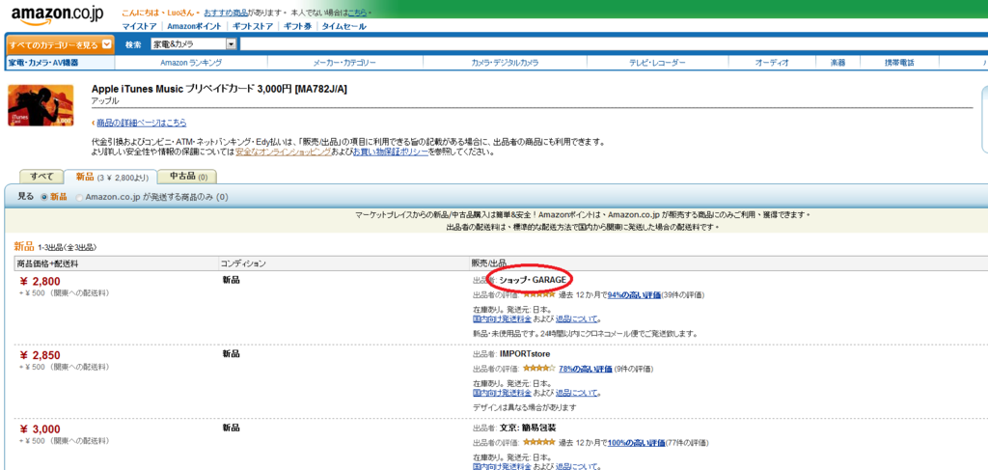This screenshot has width=988, height=470.
Task: Switch to the 新品 tab
Action: click(x=111, y=177)
